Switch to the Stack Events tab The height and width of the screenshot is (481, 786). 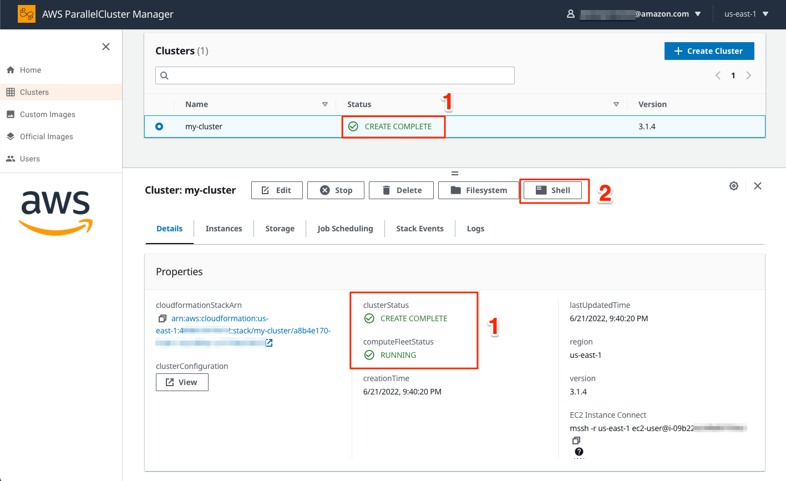pyautogui.click(x=420, y=229)
